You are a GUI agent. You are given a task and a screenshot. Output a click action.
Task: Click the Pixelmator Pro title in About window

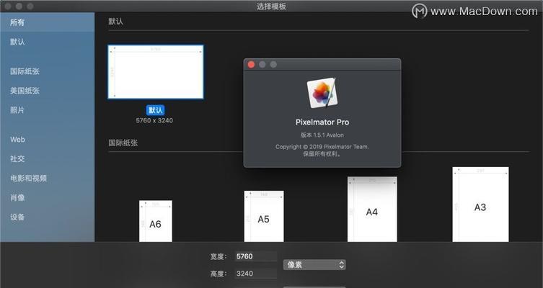click(x=322, y=122)
